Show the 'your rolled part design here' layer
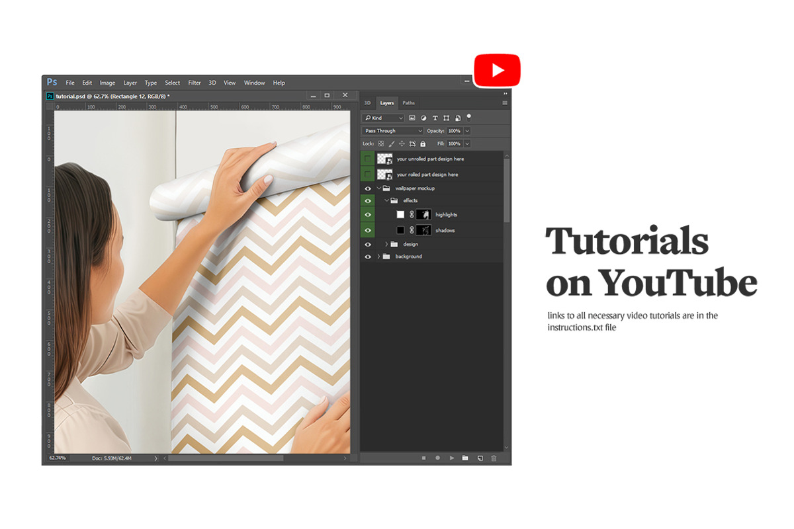 click(368, 175)
